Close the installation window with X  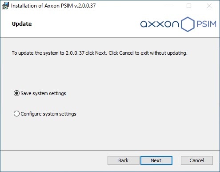209,6
